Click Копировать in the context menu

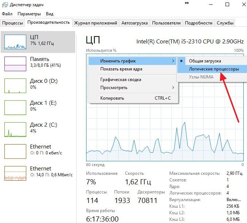(x=112, y=98)
